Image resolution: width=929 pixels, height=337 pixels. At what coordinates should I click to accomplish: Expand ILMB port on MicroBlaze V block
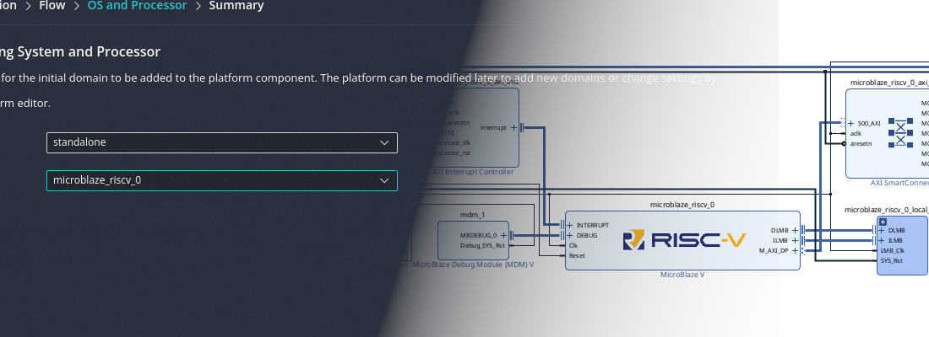click(x=795, y=240)
